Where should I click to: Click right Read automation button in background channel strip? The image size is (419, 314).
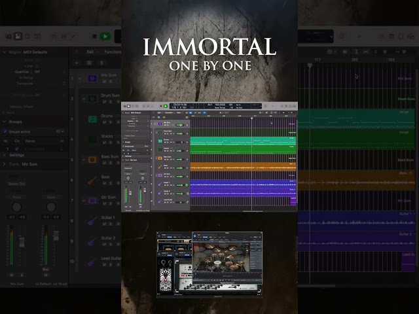click(x=51, y=197)
